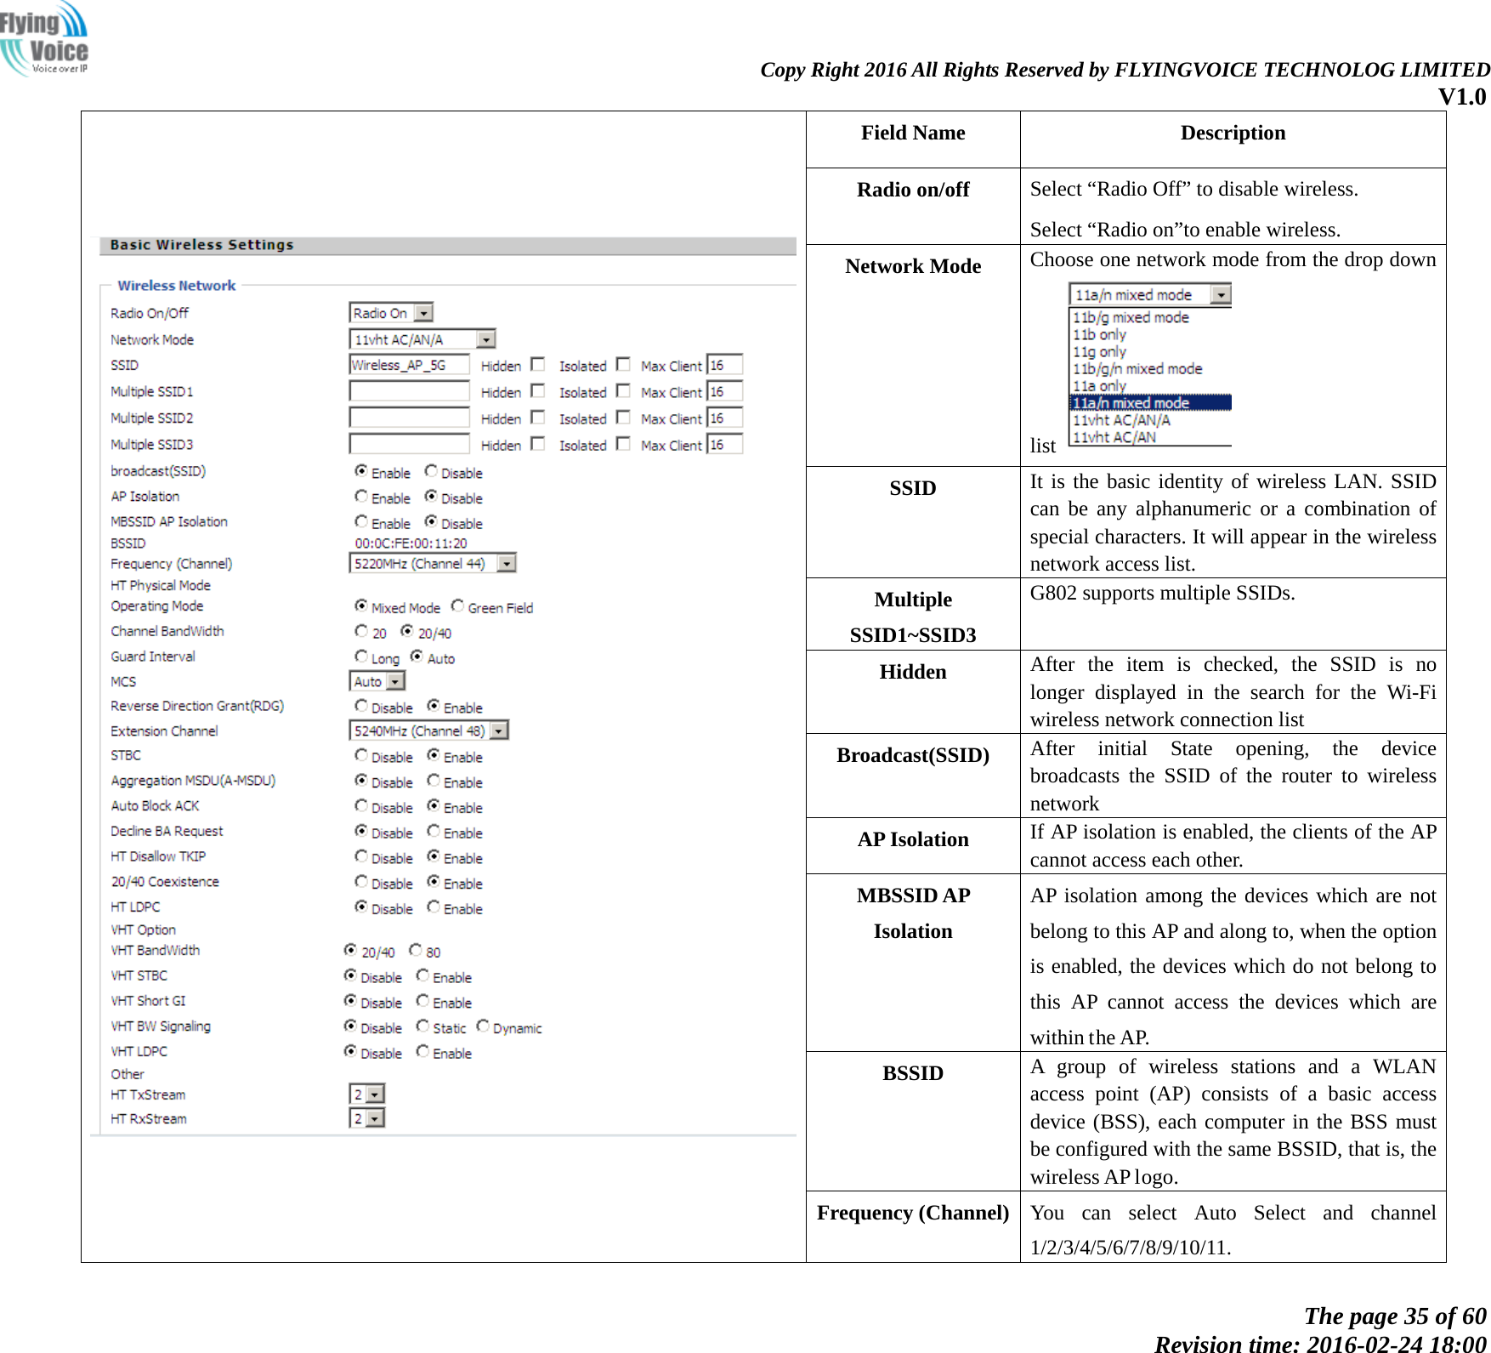Viewport: 1491px width, 1353px height.
Task: Select 80 for VHT BandWidth
Action: tap(414, 950)
